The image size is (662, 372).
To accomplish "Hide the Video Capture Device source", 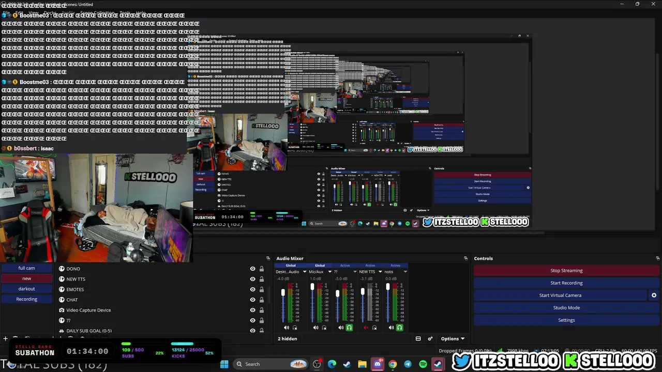I will pyautogui.click(x=253, y=310).
